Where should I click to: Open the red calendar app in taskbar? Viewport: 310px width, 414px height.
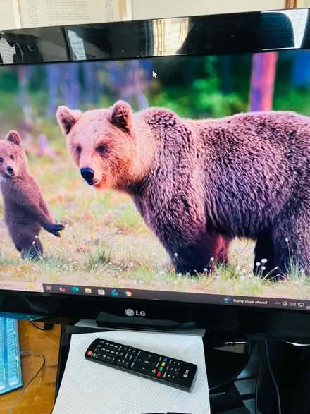[101, 292]
